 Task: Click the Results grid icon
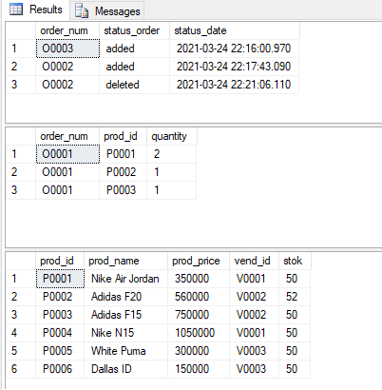[x=16, y=10]
